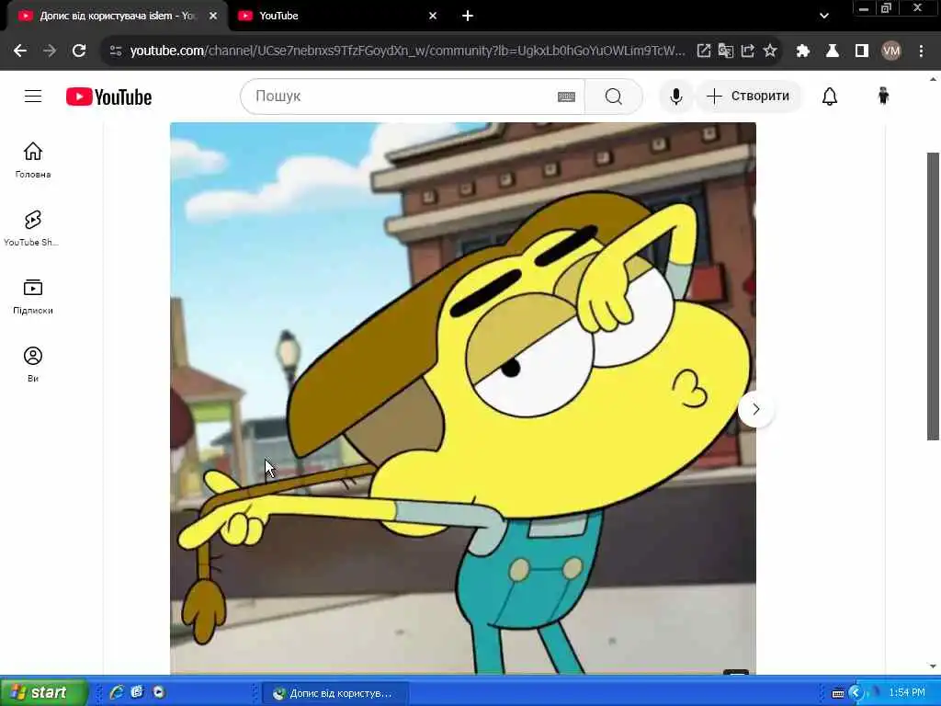Open the YouTube account avatar menu
The height and width of the screenshot is (706, 941).
point(883,96)
